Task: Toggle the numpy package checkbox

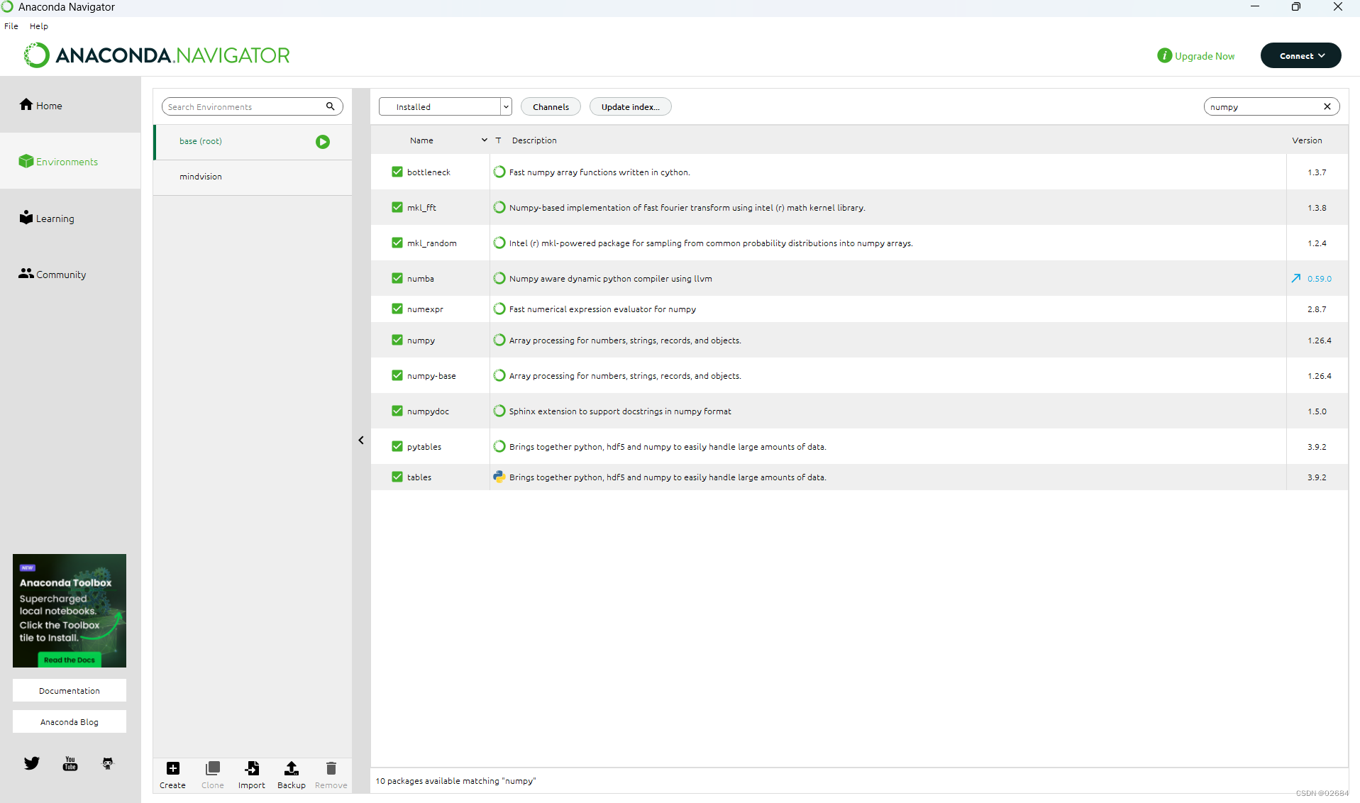Action: pos(397,340)
